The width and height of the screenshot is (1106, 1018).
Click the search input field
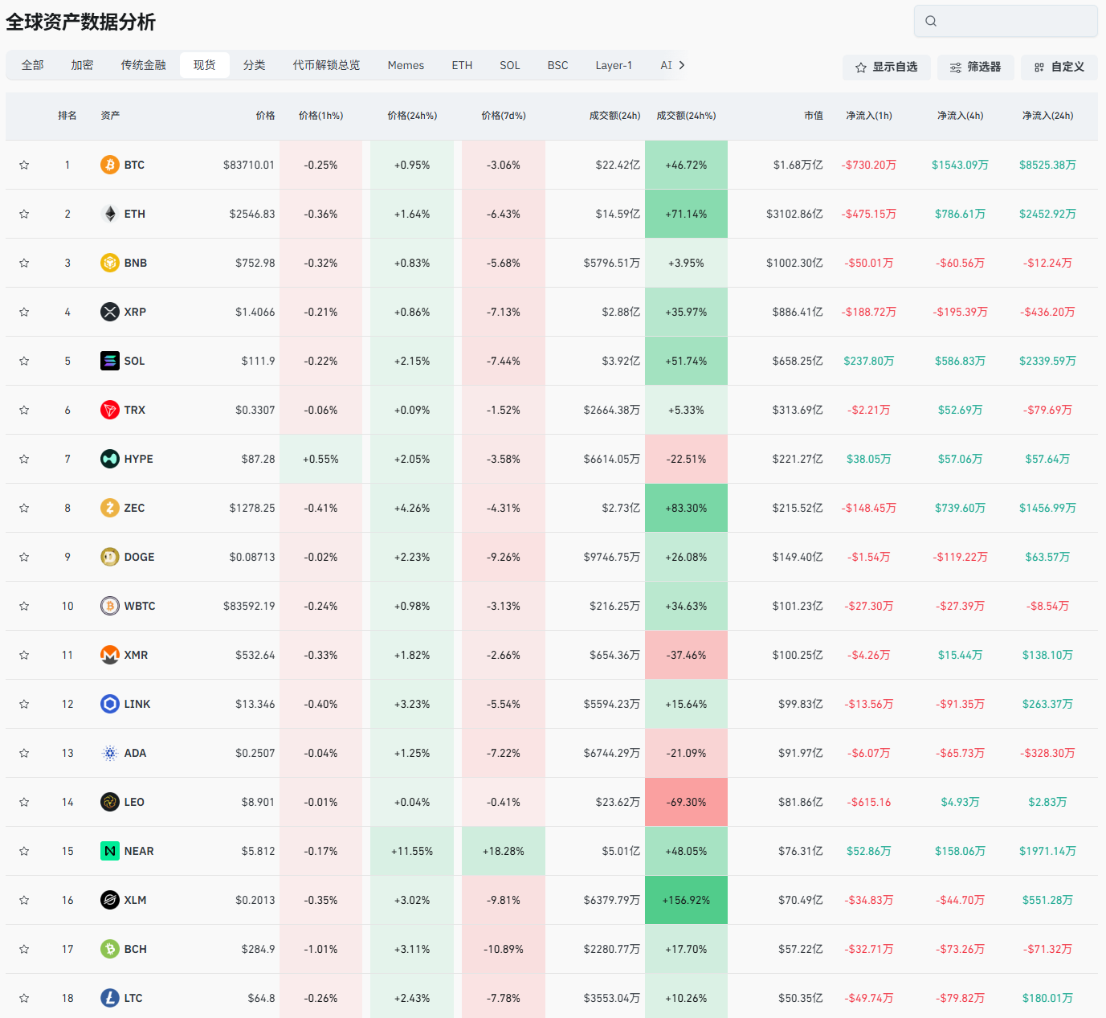pos(1006,21)
